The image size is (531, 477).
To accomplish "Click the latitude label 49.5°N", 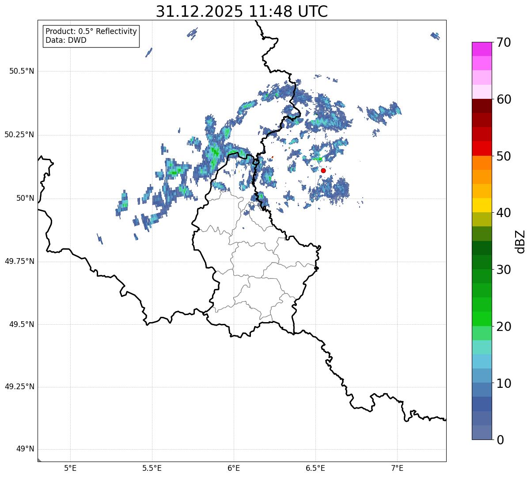I will point(22,324).
